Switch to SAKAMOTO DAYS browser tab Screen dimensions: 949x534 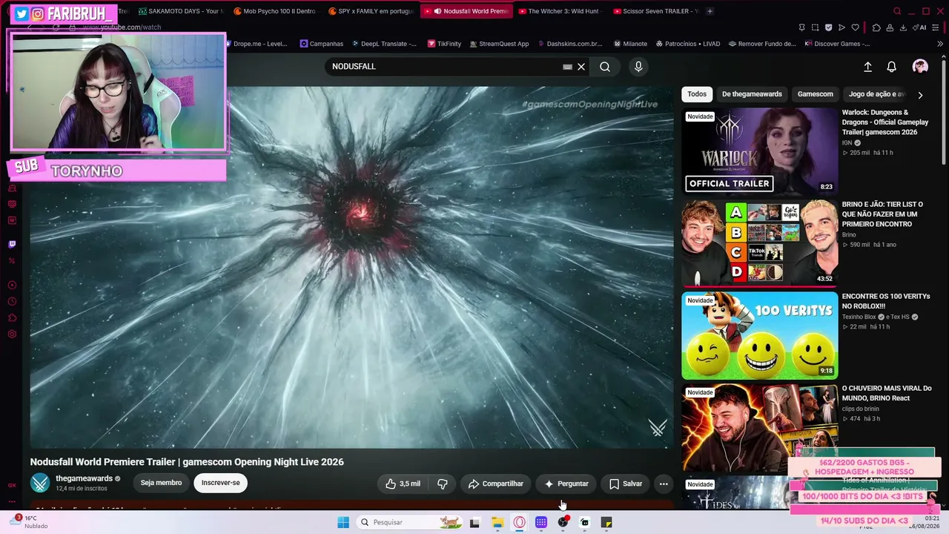click(x=179, y=11)
